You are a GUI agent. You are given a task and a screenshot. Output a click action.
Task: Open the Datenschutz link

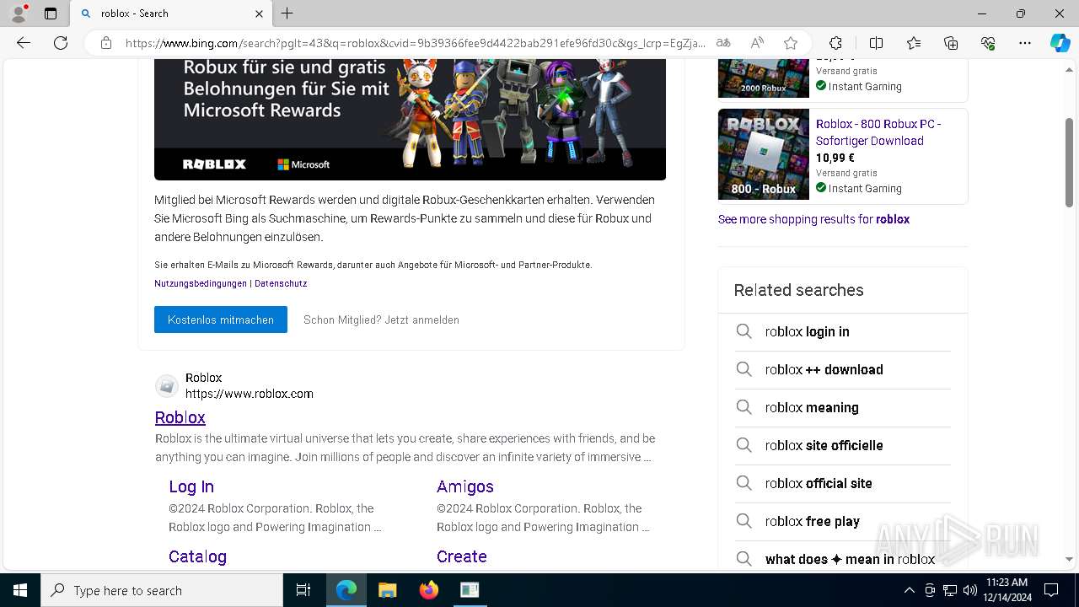(x=281, y=283)
